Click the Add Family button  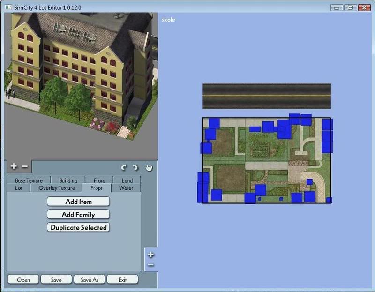click(78, 214)
